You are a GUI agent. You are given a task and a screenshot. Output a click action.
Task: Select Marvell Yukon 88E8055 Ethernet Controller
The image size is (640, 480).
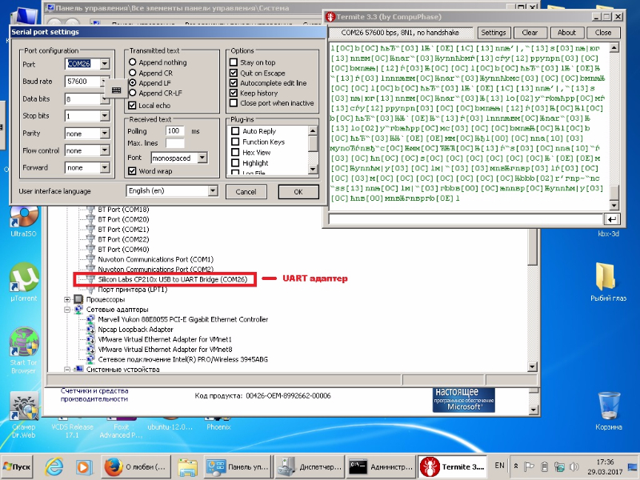[x=183, y=319]
